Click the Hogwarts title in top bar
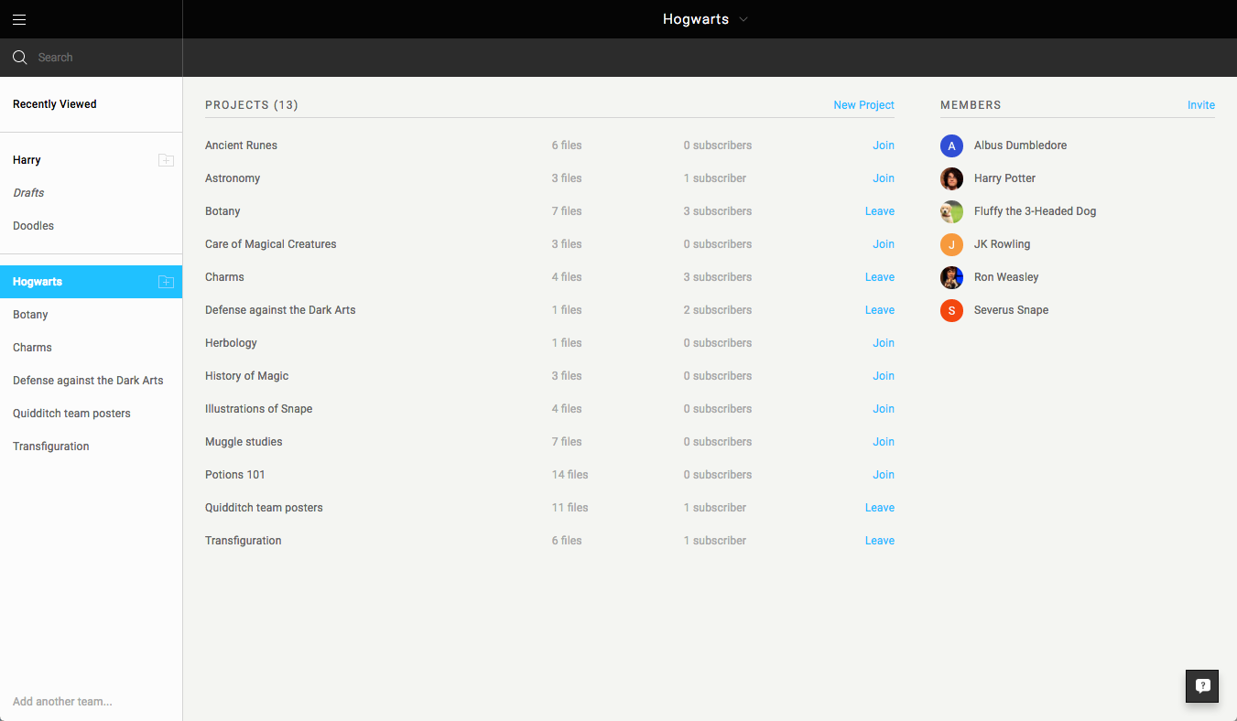The image size is (1237, 721). tap(696, 19)
